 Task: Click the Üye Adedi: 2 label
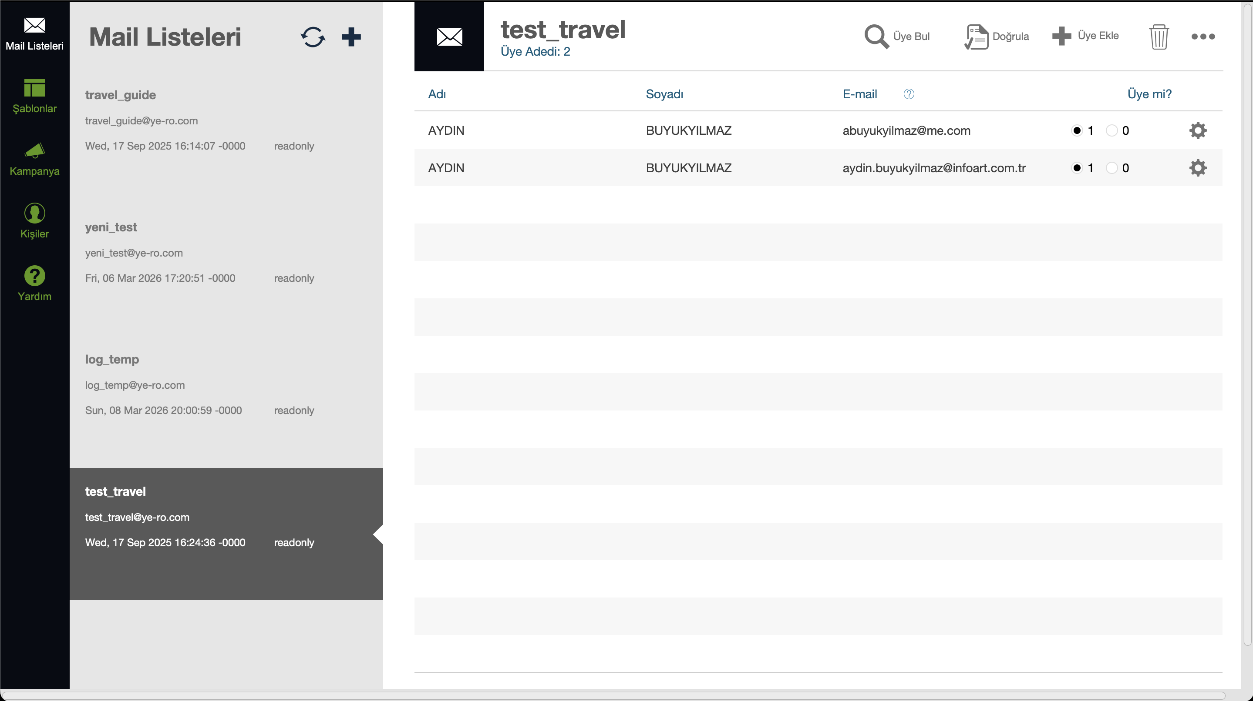tap(535, 51)
